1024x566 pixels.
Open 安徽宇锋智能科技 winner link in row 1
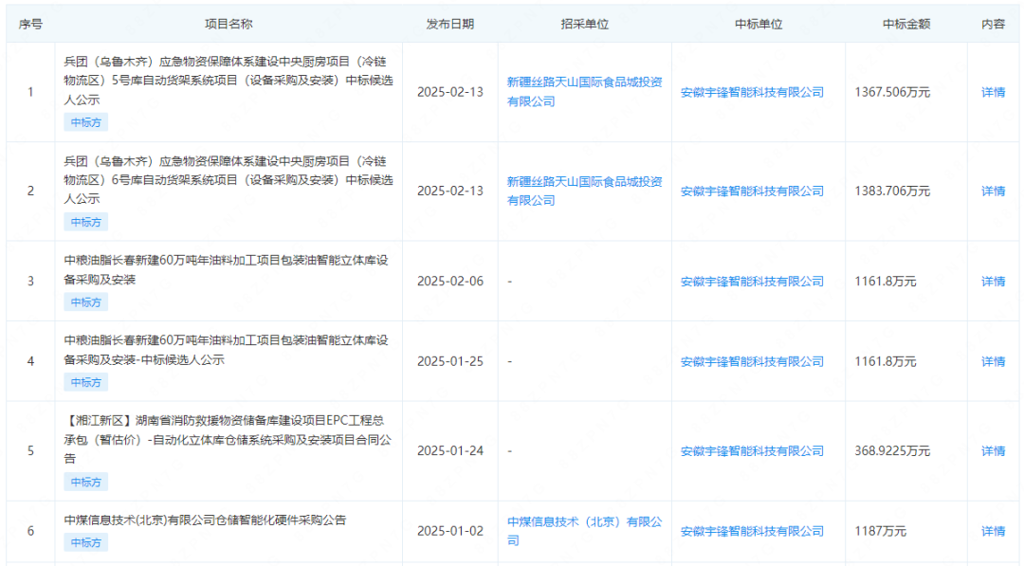click(752, 92)
